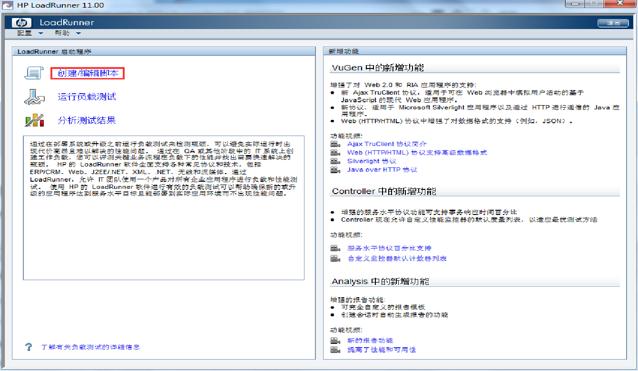638x371 pixels.
Task: Click the LoadRunner 启动程序 panel title
Action: pos(54,51)
